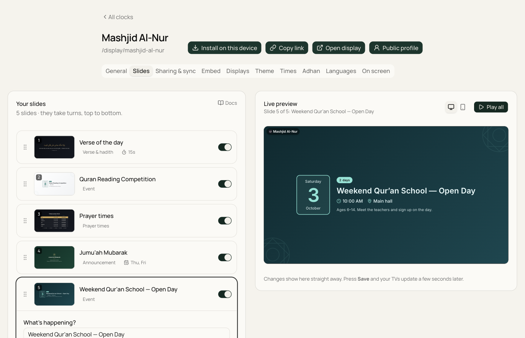The width and height of the screenshot is (525, 338).
Task: Open the Theme tab
Action: click(x=265, y=71)
